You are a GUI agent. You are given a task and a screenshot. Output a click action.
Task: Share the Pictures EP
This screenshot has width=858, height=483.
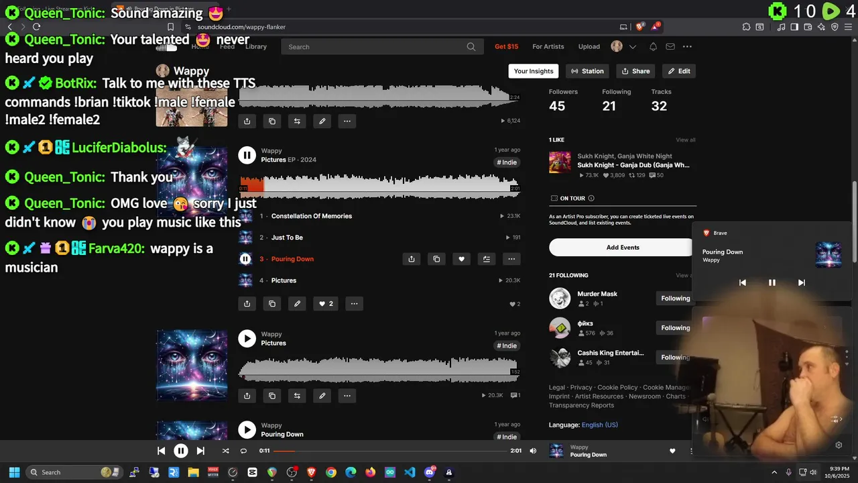[x=247, y=304]
